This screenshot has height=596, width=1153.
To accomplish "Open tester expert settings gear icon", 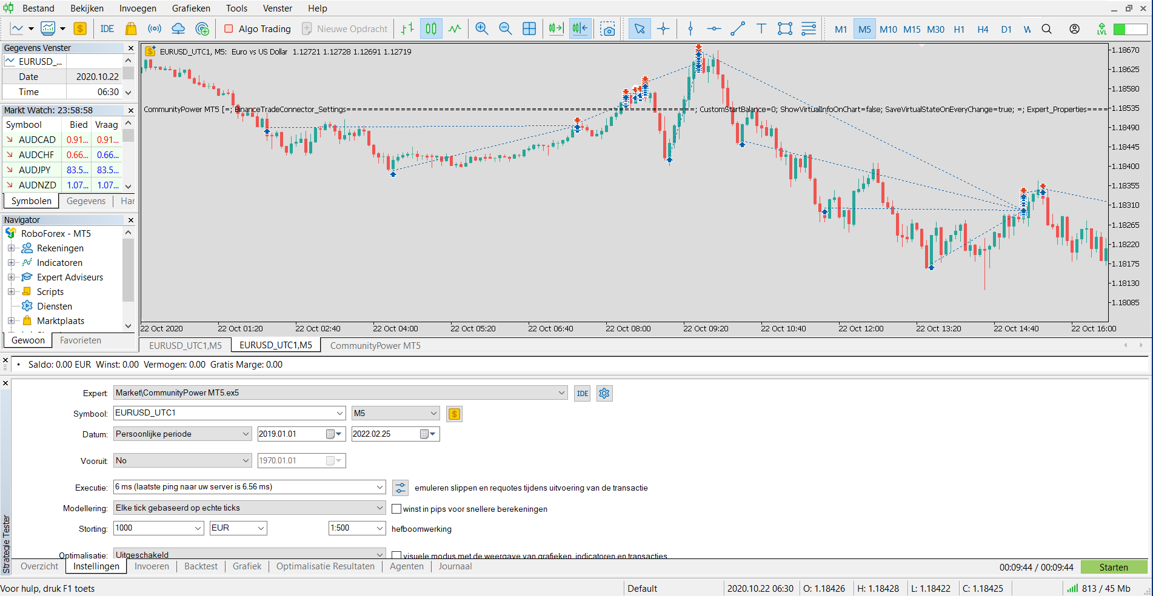I will click(604, 393).
